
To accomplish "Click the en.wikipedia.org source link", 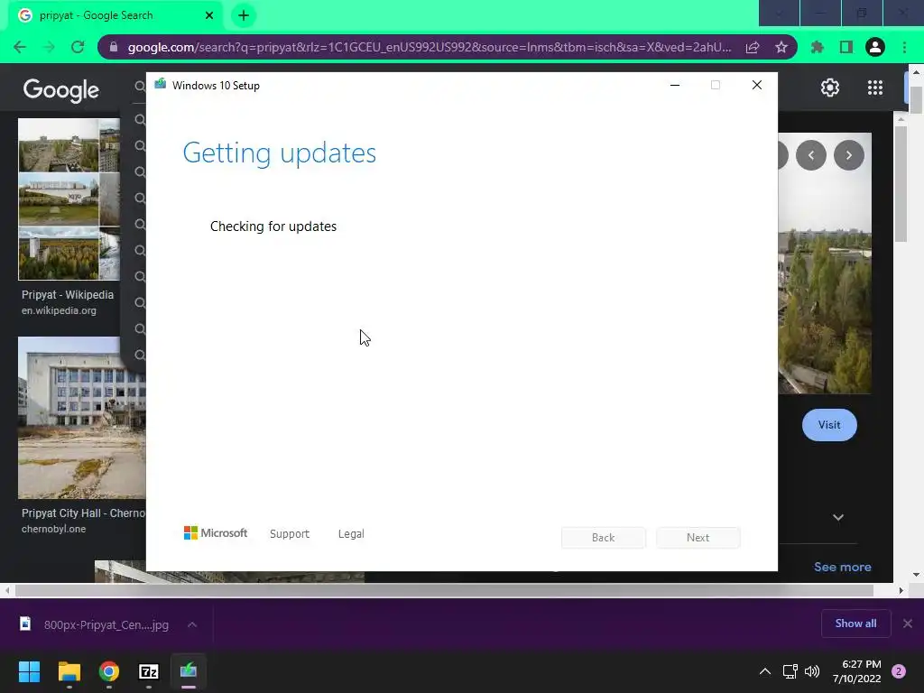I will tap(59, 310).
